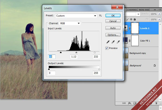Click the Layers panel scroll up arrow
The image size is (162, 110).
point(160,24)
